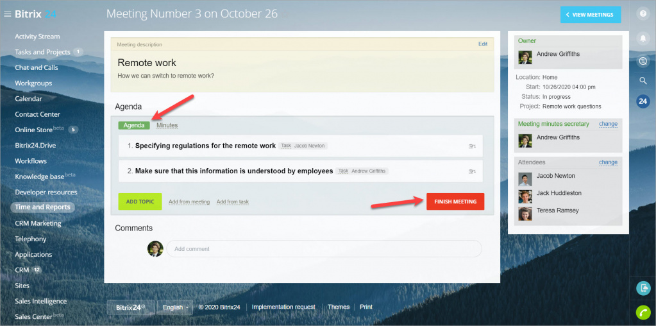Select Time and Reports in sidebar
Image resolution: width=656 pixels, height=326 pixels.
pos(43,207)
